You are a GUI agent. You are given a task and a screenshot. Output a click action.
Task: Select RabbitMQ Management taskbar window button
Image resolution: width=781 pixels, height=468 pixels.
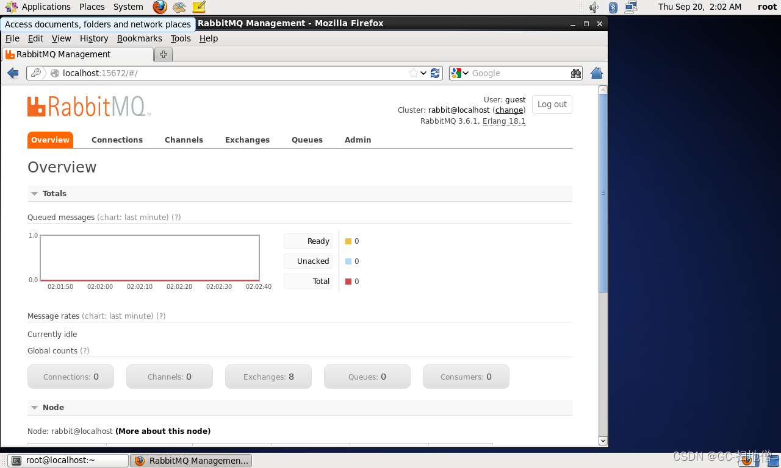click(191, 461)
